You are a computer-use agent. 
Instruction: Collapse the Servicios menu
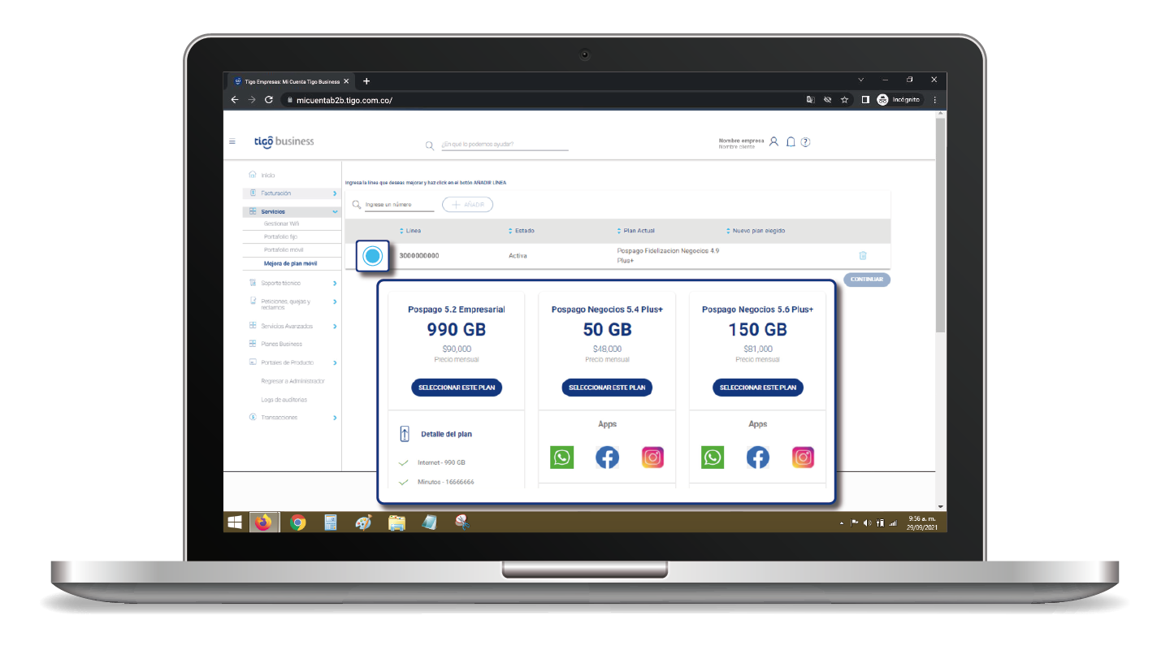(x=291, y=211)
